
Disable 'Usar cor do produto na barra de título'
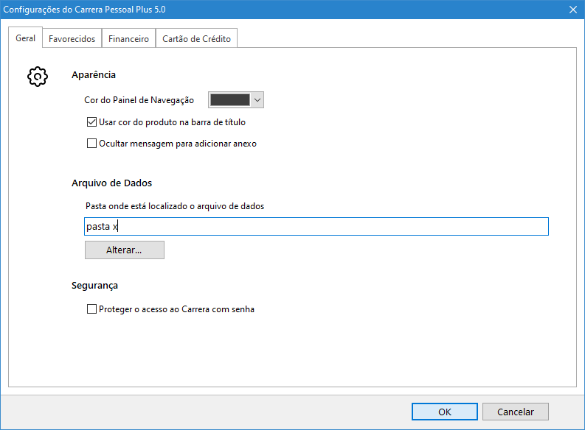tap(92, 122)
